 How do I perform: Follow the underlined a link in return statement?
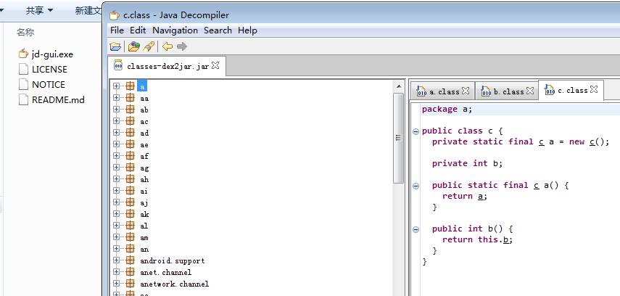481,197
